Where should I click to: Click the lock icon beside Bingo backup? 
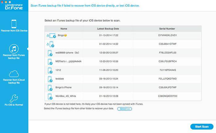tap(47, 36)
